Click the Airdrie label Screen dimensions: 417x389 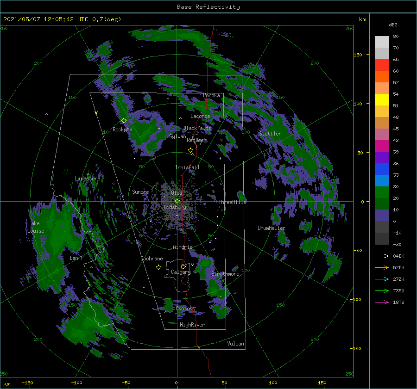[x=183, y=247]
